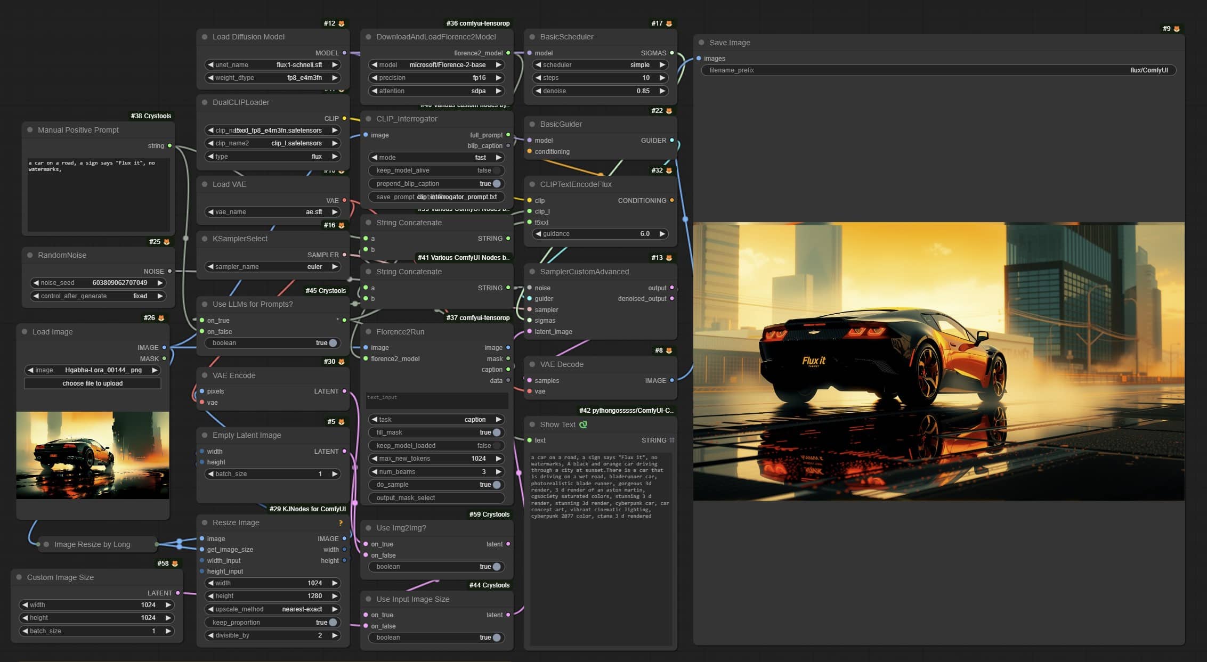Viewport: 1207px width, 662px height.
Task: Collapse the Load Diffusion Model node dot
Action: [x=205, y=37]
